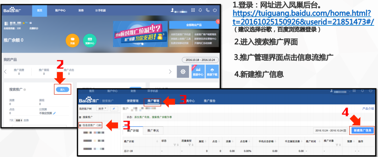Screen dimensions: 378x157
Task: Click the 我的产品 section heading
Action: [10, 60]
